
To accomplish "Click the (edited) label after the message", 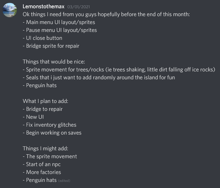I will 64,180.
